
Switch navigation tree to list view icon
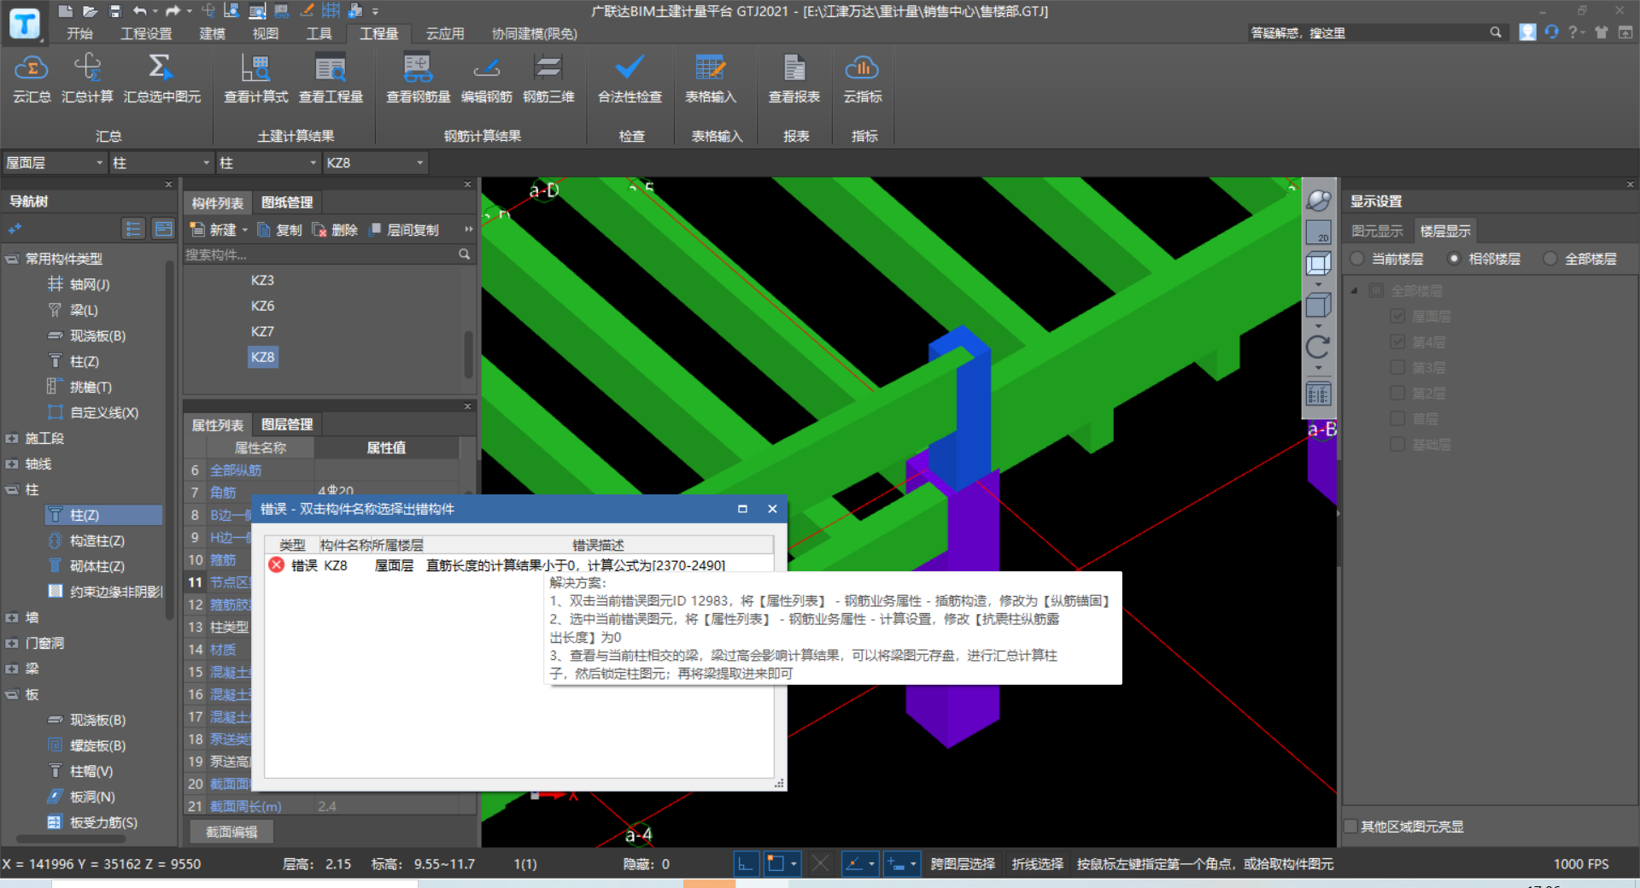(x=133, y=229)
